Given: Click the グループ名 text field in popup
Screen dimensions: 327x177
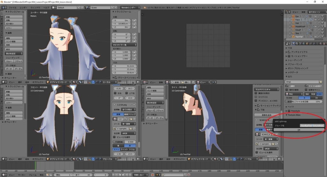Looking at the screenshot, I should 312,126.
